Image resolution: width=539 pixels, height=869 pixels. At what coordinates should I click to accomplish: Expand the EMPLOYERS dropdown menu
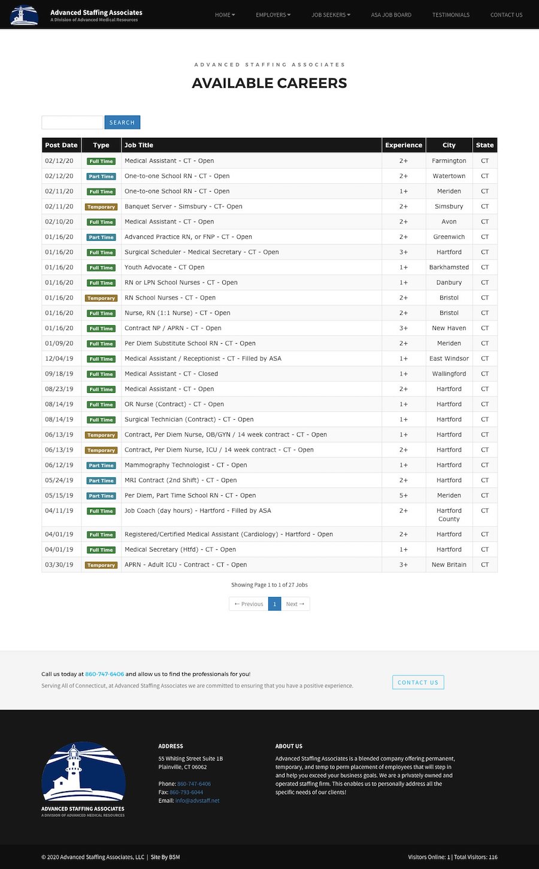273,15
